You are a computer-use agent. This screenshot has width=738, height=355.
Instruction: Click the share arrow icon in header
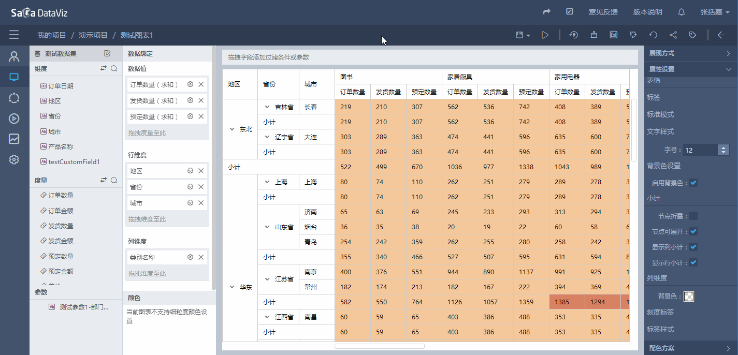tap(546, 11)
